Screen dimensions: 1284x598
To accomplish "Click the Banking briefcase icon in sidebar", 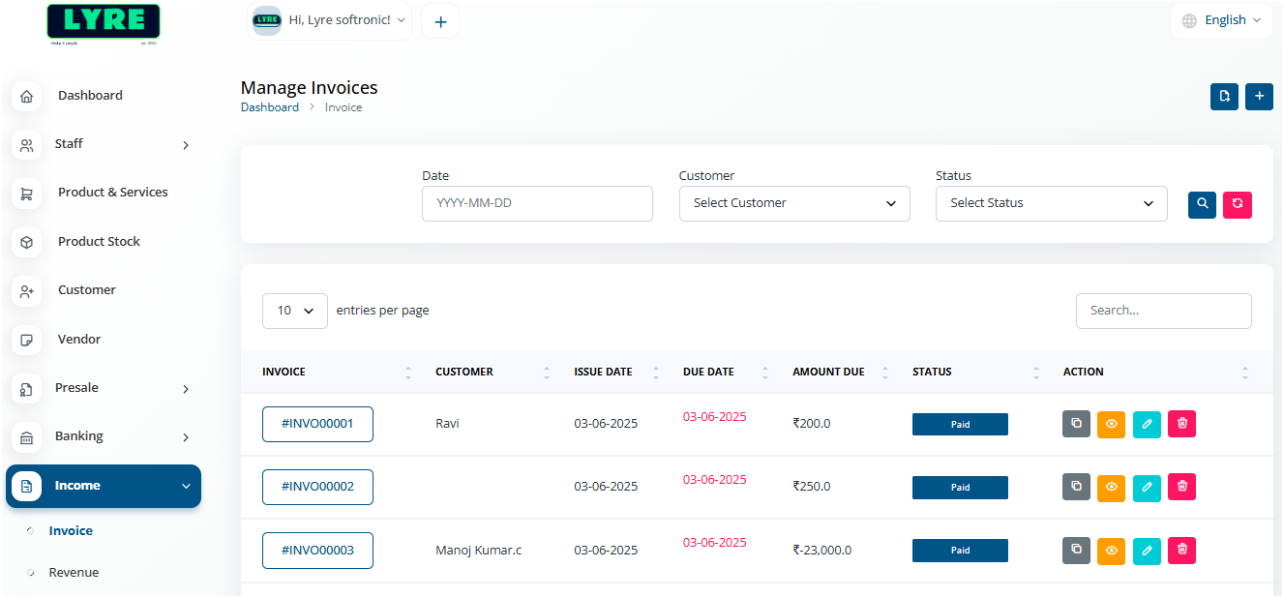I will pyautogui.click(x=26, y=436).
